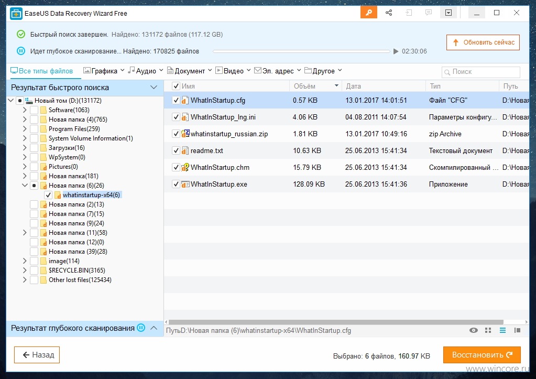Click the resume scan play arrow
This screenshot has width=536, height=379.
[396, 51]
